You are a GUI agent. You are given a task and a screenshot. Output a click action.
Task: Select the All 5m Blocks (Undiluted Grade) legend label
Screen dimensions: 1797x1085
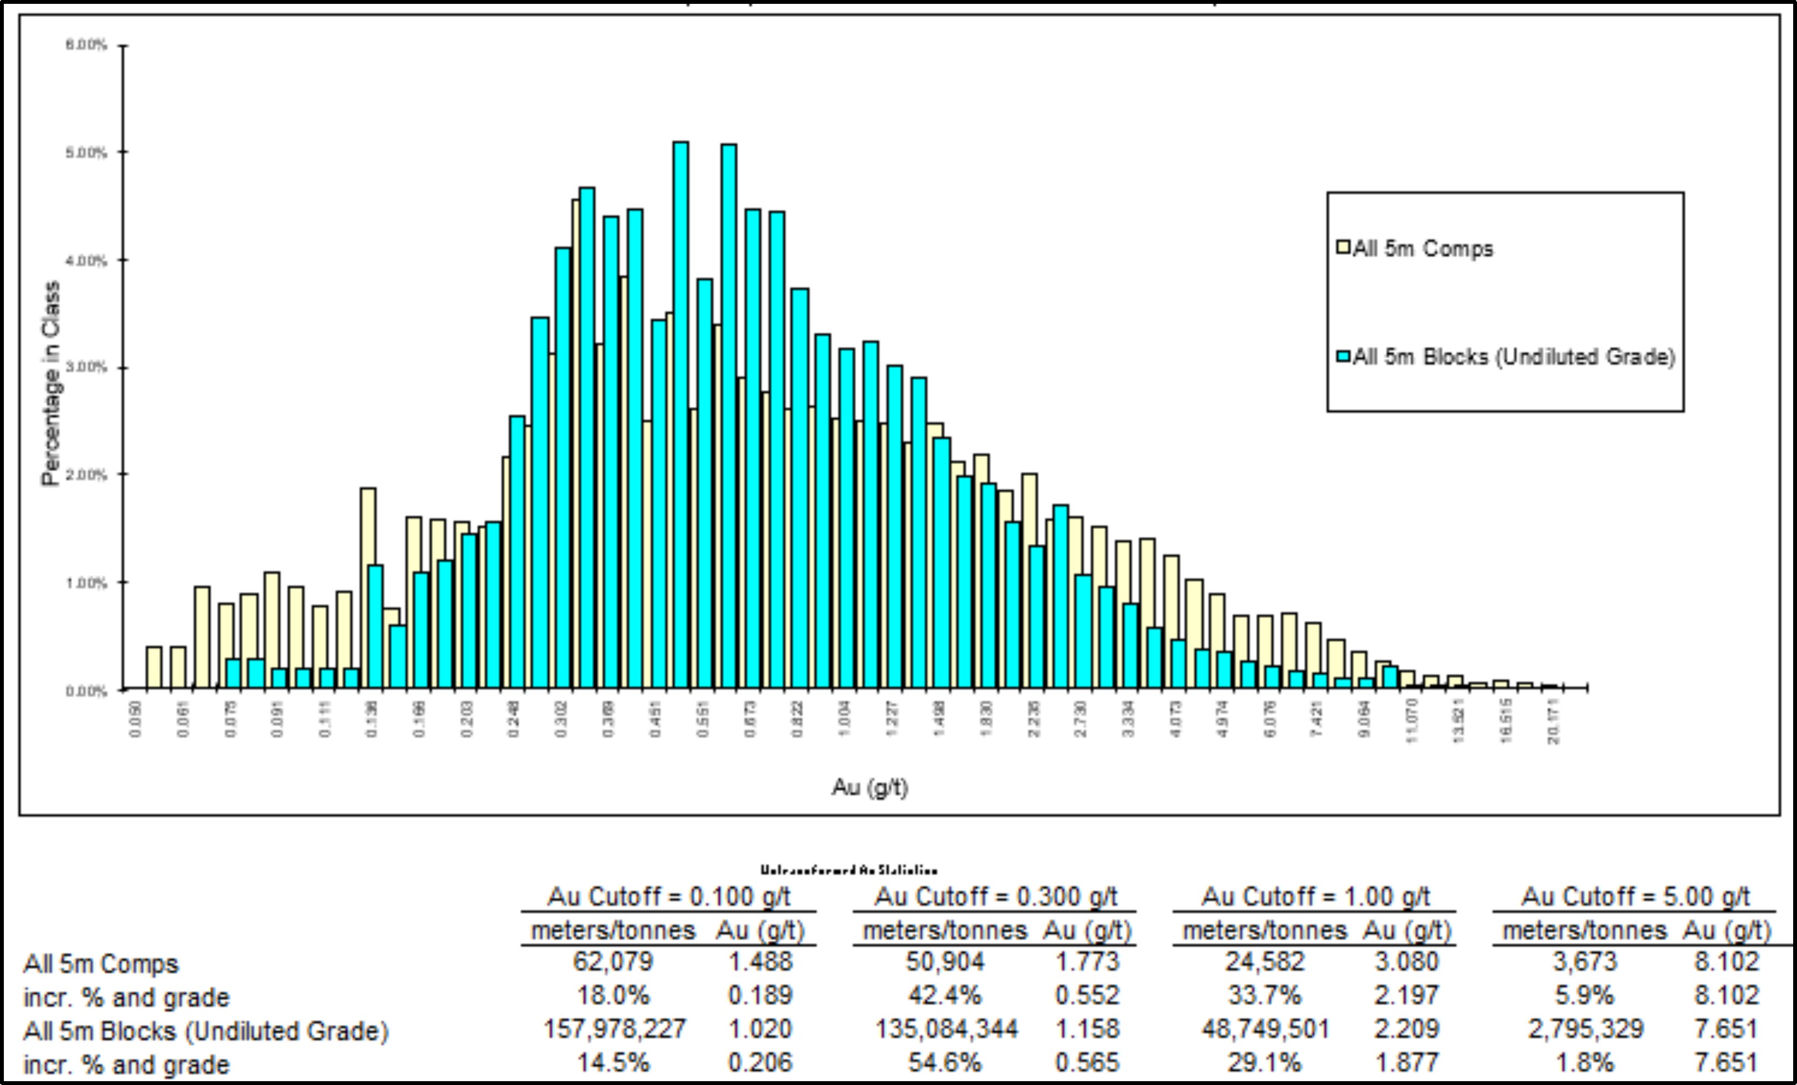coord(1514,357)
